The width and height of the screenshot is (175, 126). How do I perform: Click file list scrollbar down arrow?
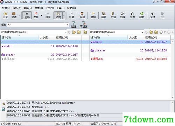point(173,97)
